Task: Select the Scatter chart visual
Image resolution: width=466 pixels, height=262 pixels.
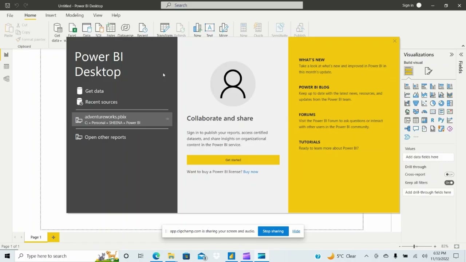Action: pyautogui.click(x=424, y=103)
